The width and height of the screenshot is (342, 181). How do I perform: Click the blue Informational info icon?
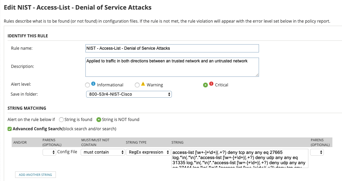(x=93, y=84)
